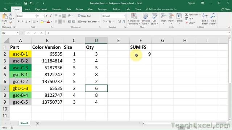The image size is (232, 130).
Task: Toggle Middle Align for cell
Action: pyautogui.click(x=60, y=16)
